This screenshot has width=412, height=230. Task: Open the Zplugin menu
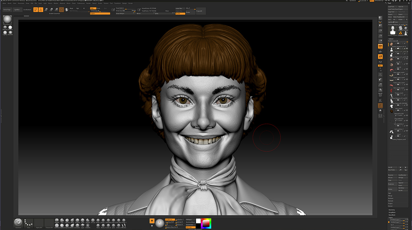(124, 3)
